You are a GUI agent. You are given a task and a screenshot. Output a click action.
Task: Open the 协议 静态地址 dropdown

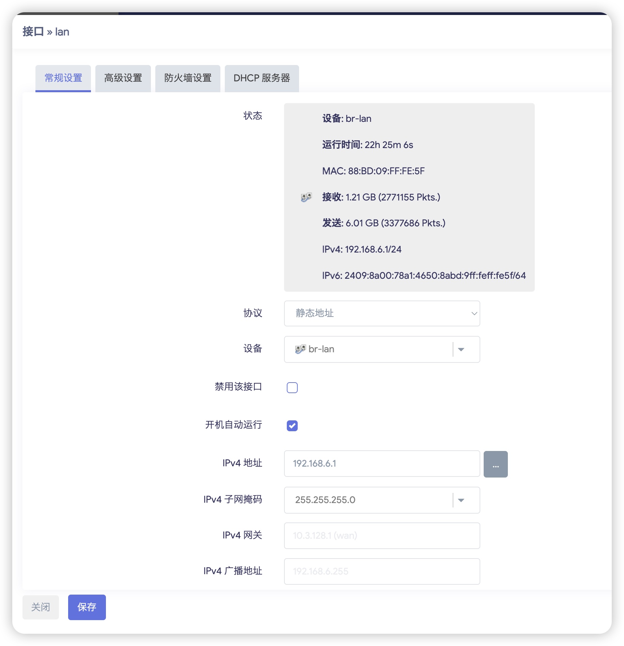point(381,313)
